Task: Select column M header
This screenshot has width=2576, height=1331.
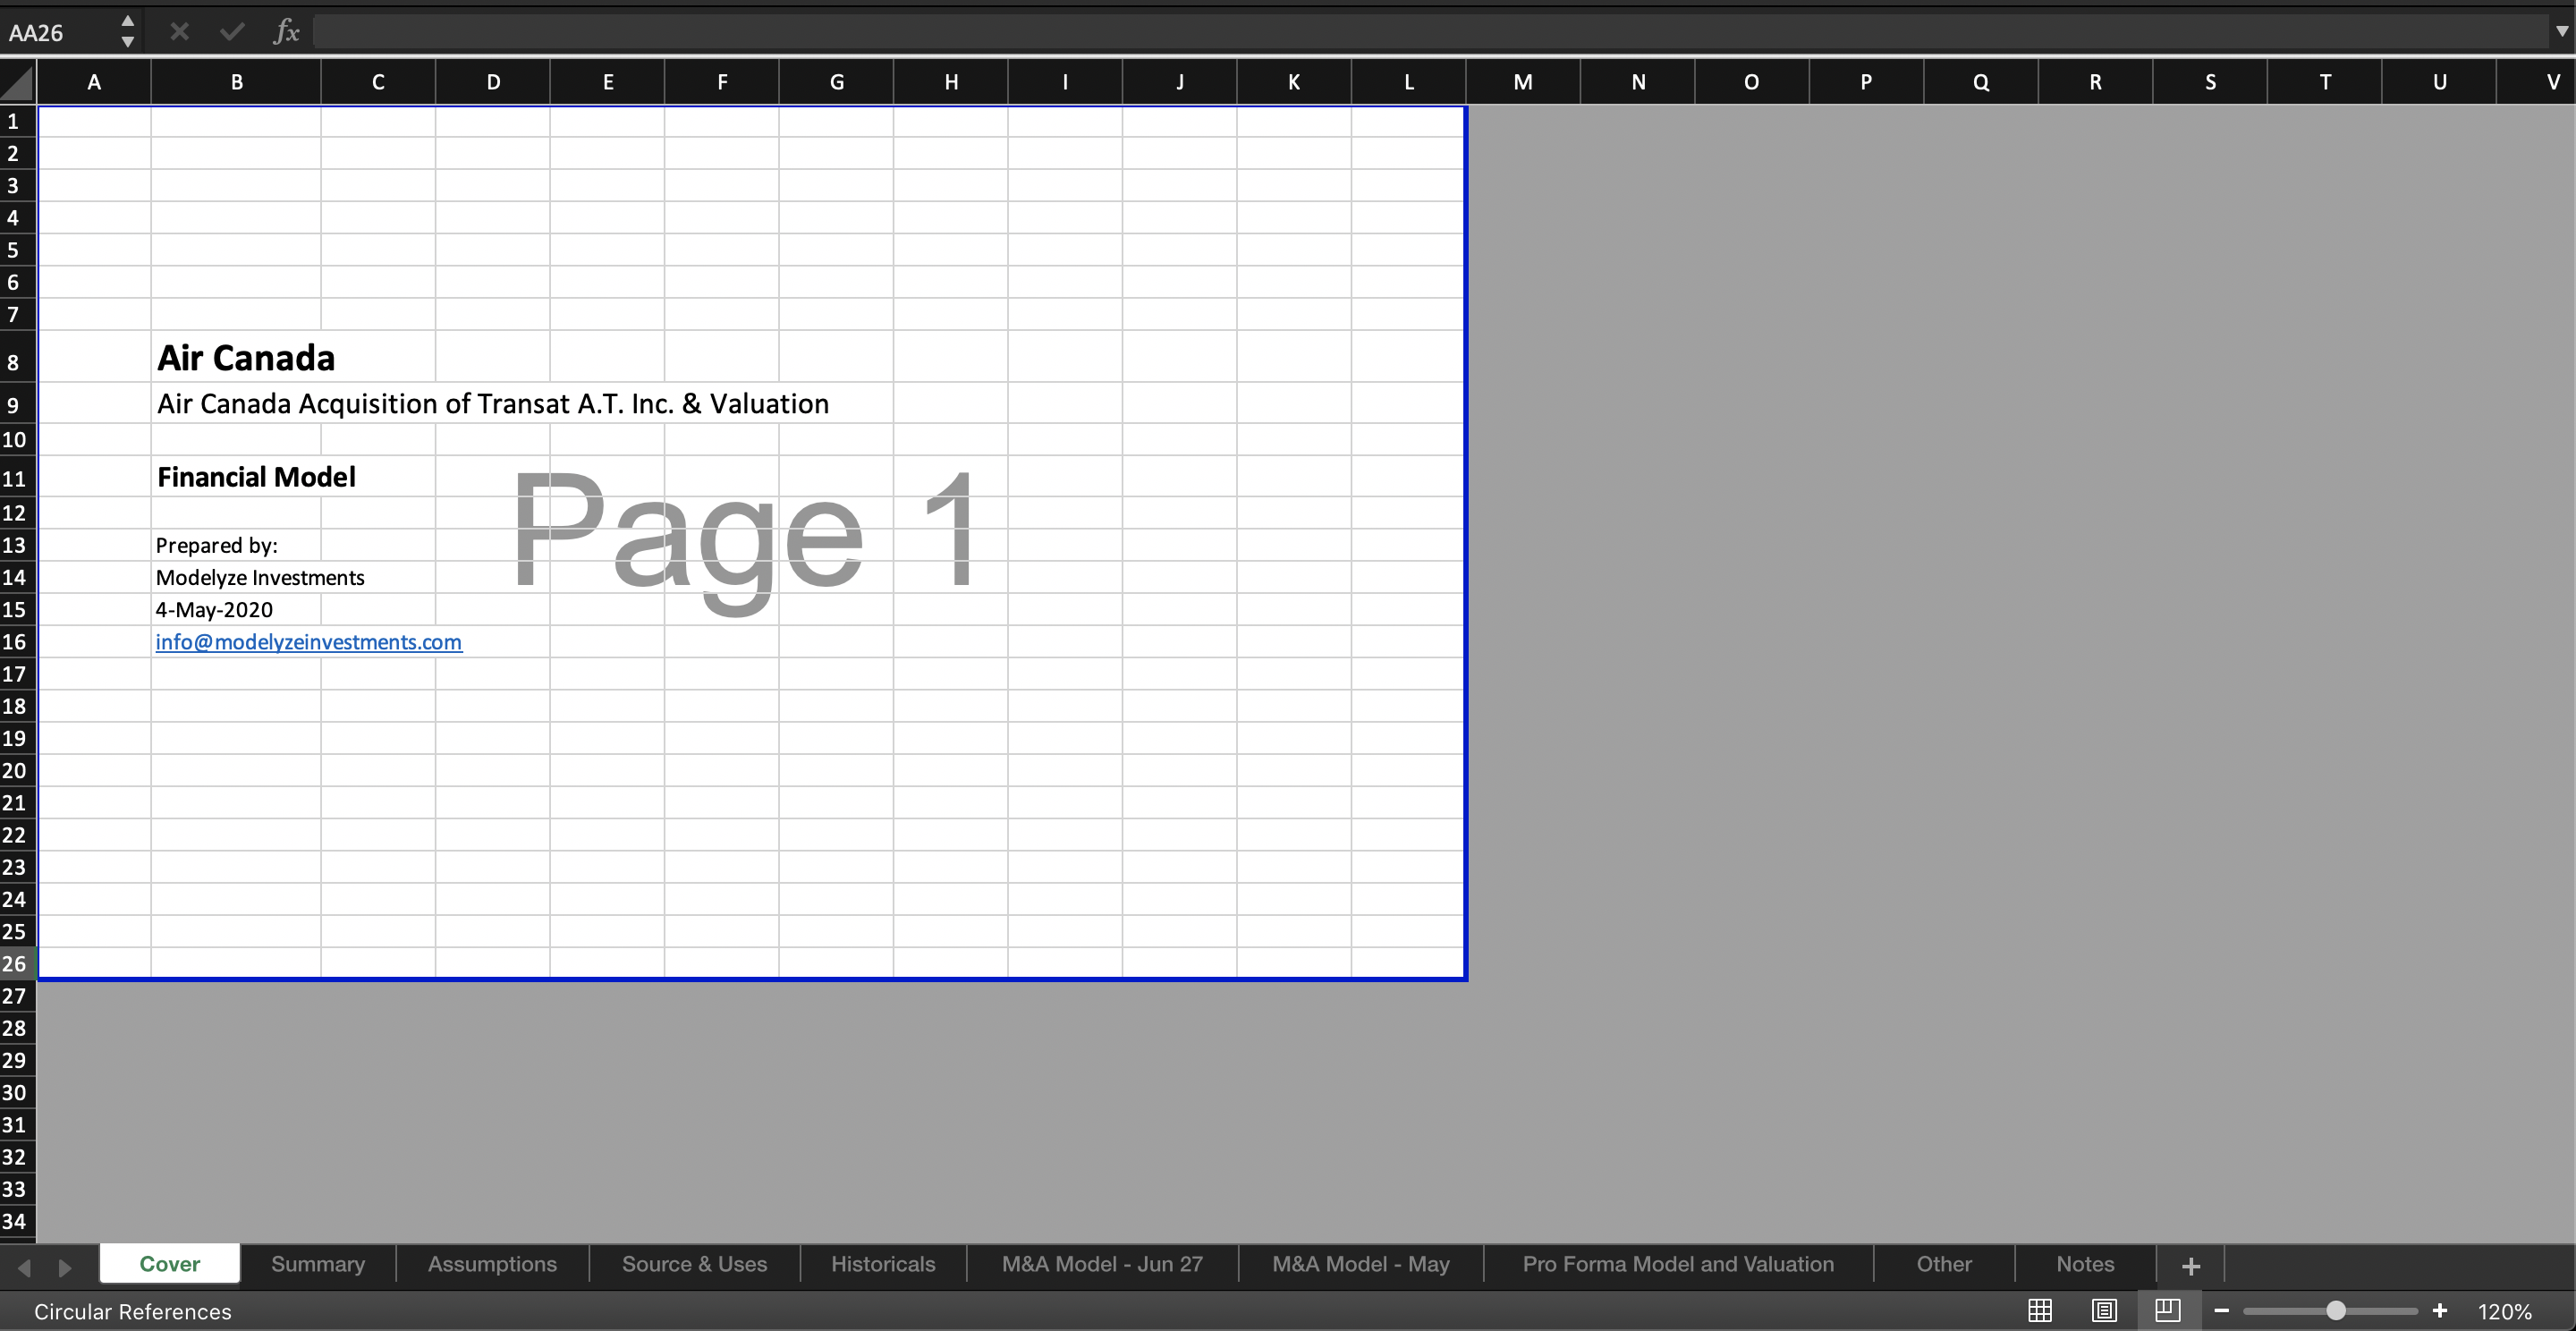Action: point(1523,82)
